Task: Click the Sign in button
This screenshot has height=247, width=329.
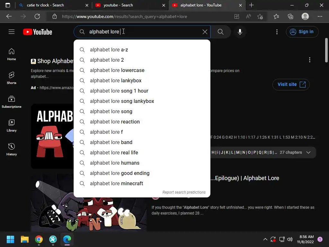Action: tap(302, 32)
